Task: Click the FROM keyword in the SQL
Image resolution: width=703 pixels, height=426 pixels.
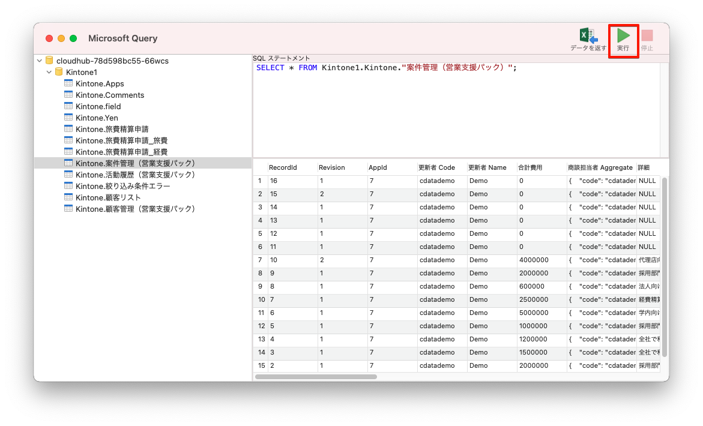Action: pos(307,68)
